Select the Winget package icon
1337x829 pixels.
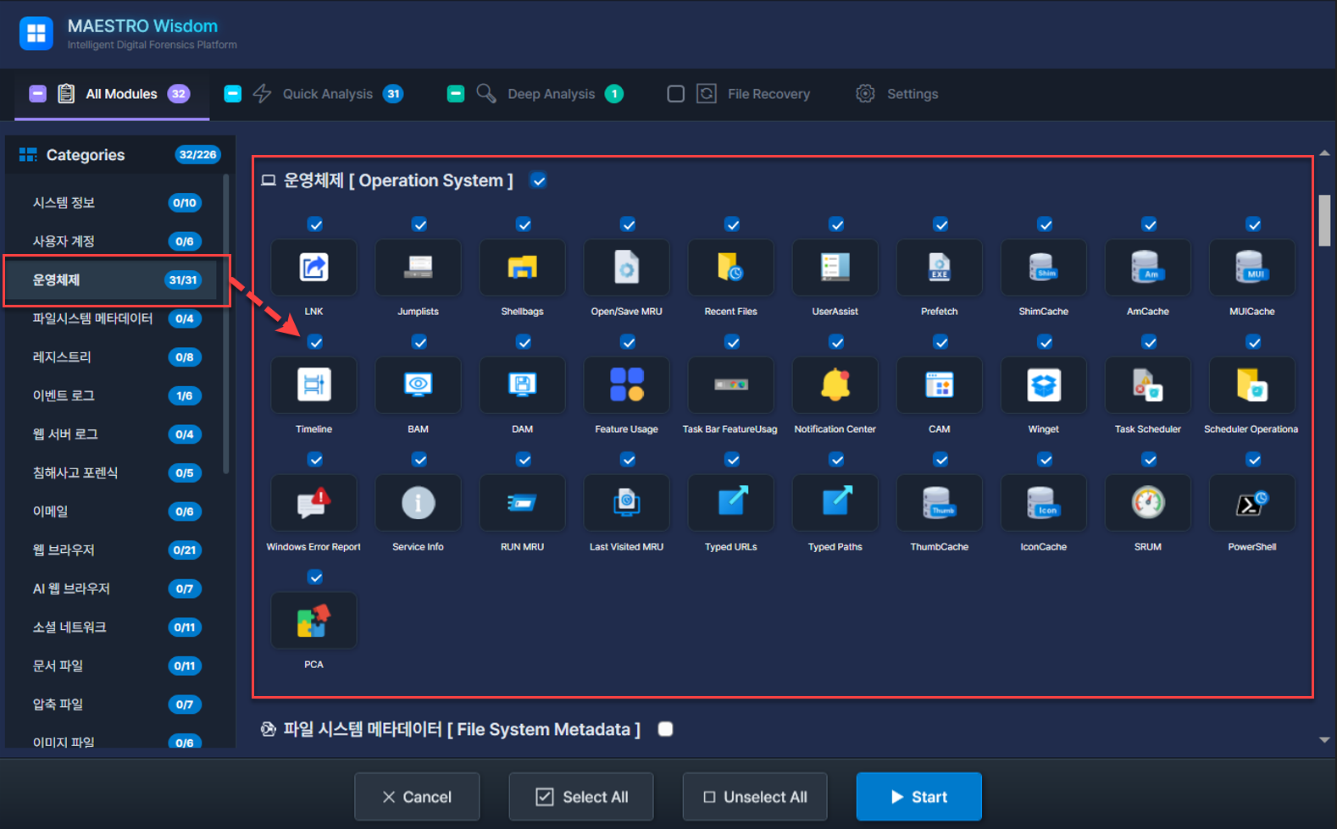tap(1043, 385)
